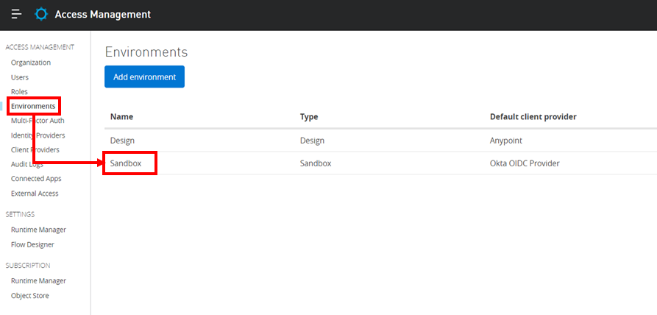The height and width of the screenshot is (315, 657).
Task: Open Connected Apps in the sidebar
Action: pyautogui.click(x=36, y=179)
